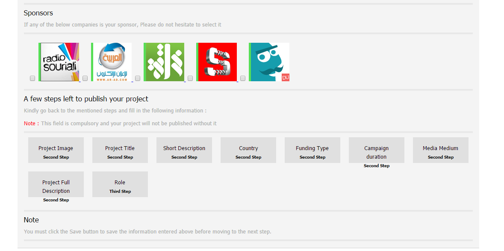
Task: Select the Role third step tile
Action: (x=120, y=184)
